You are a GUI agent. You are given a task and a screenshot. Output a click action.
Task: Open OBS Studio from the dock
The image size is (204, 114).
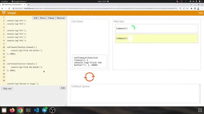point(52,110)
